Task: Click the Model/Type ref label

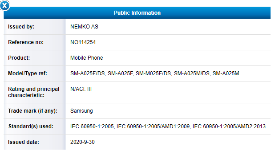Action: point(28,73)
